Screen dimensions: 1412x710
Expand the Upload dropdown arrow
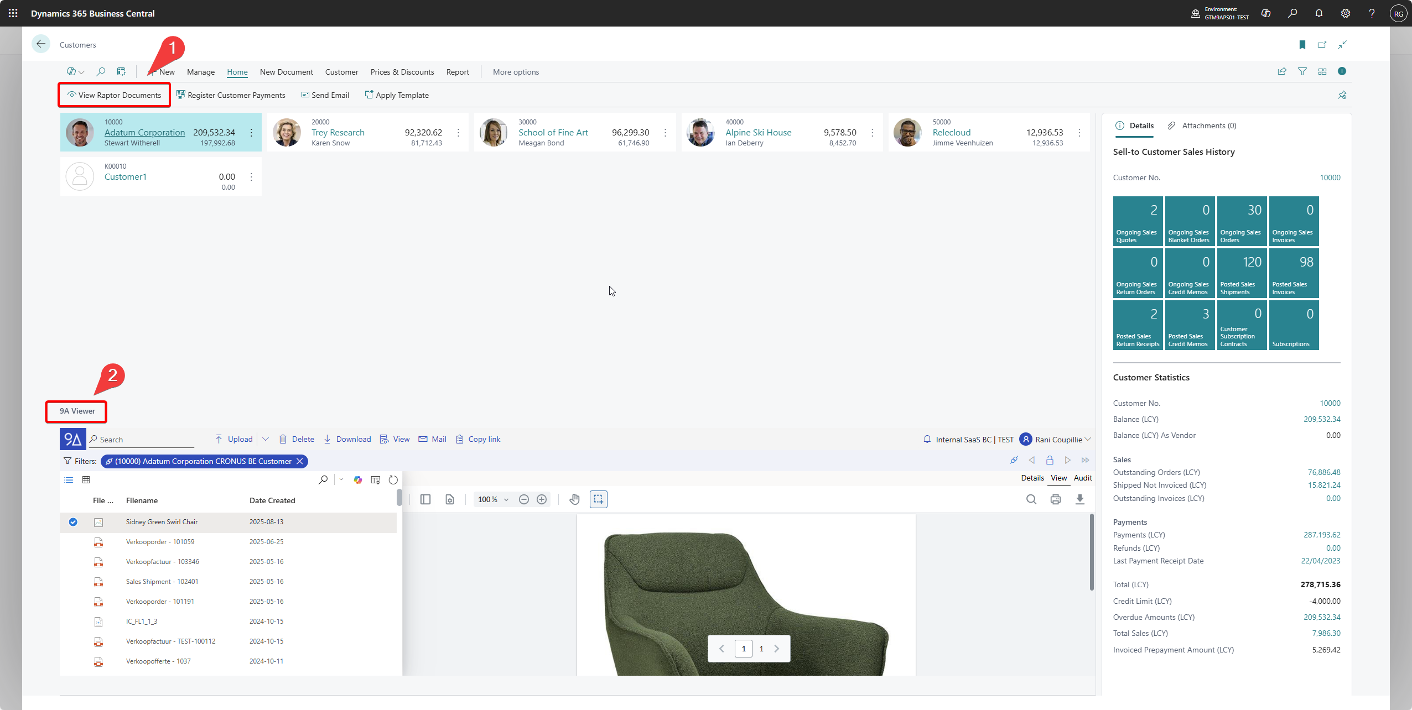tap(266, 439)
